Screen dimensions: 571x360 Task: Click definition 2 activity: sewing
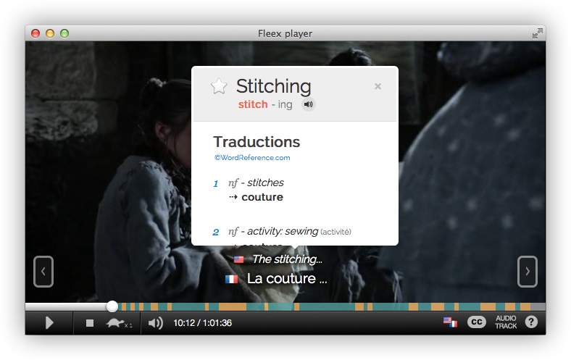click(x=282, y=232)
